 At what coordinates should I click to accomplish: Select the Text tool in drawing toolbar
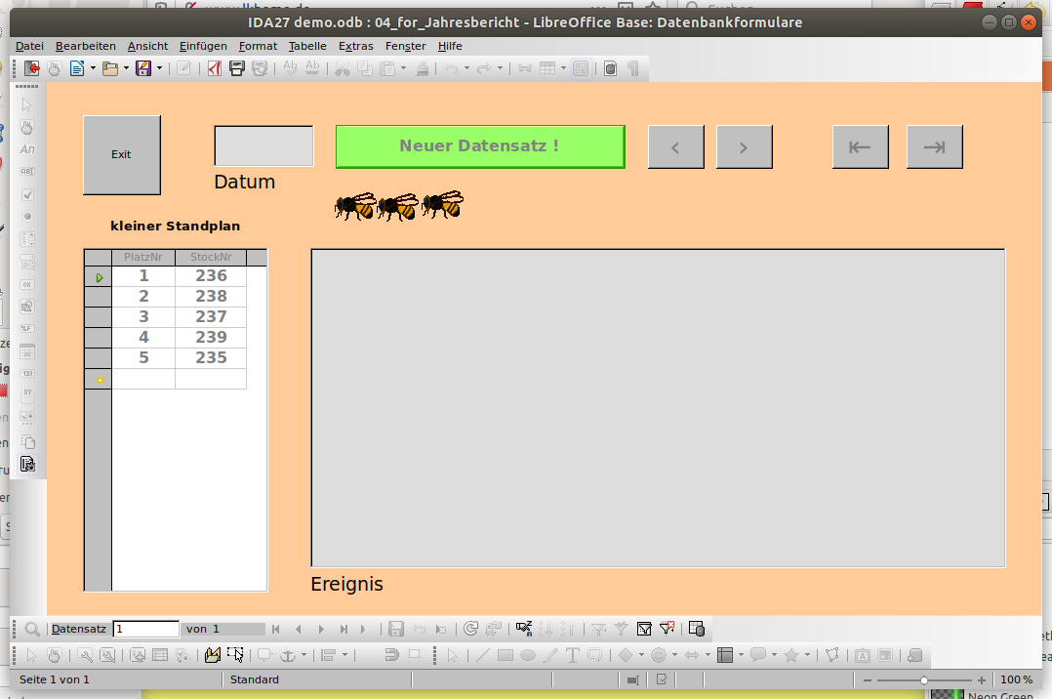[572, 655]
